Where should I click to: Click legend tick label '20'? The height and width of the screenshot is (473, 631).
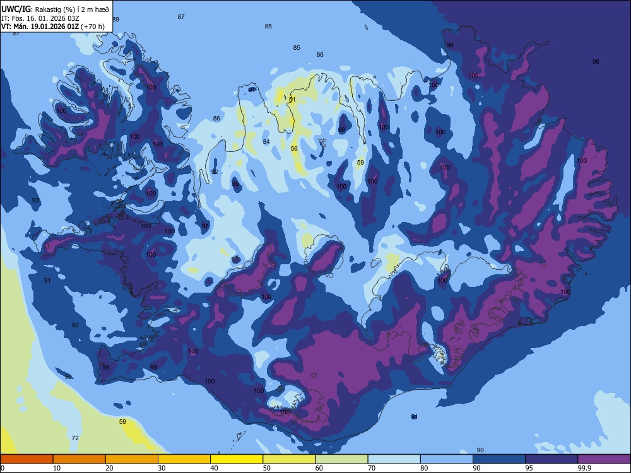[x=109, y=468]
